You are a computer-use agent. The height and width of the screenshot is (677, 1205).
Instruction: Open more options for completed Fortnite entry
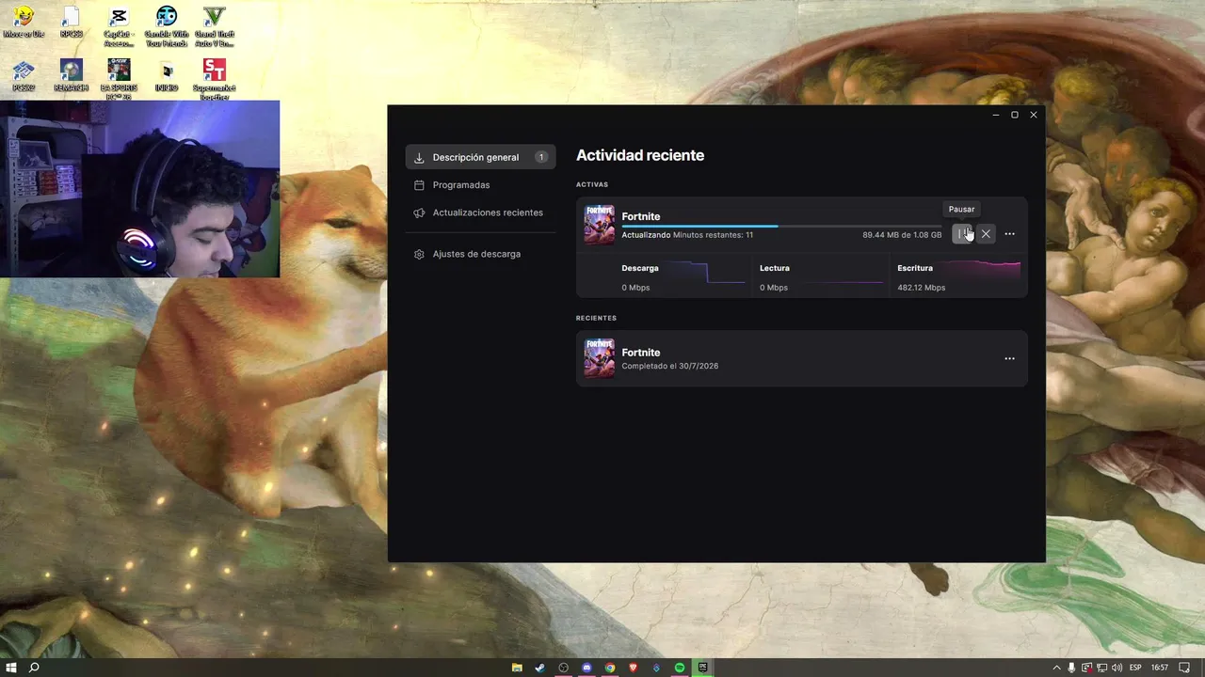(1009, 358)
